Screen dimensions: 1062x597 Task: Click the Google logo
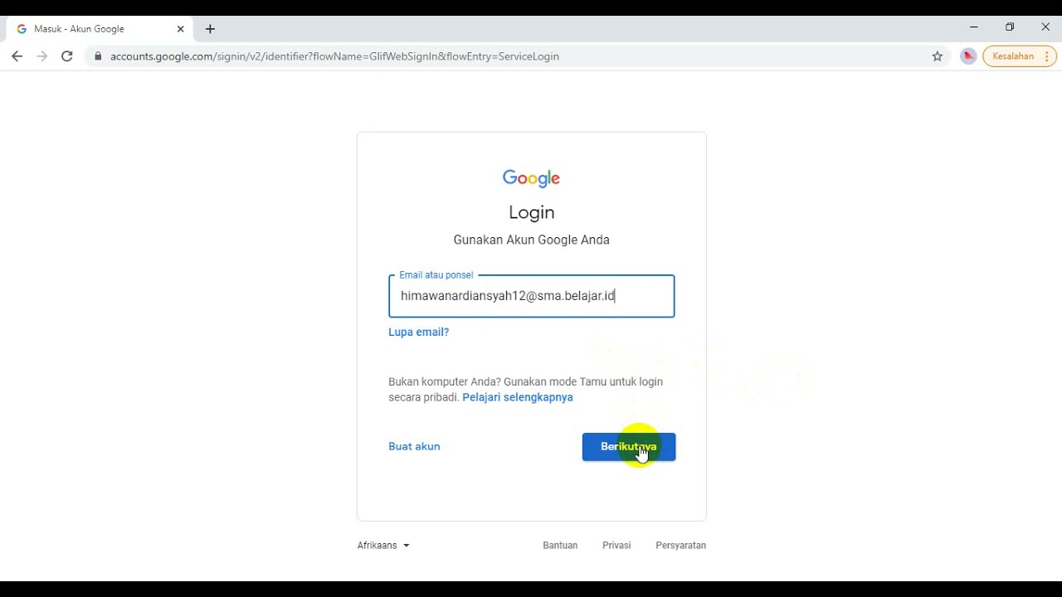[532, 178]
